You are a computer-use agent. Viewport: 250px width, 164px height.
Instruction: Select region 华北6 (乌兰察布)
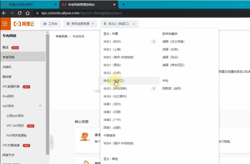coord(130,96)
